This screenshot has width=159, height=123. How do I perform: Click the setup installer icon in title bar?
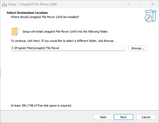(x=5, y=4)
